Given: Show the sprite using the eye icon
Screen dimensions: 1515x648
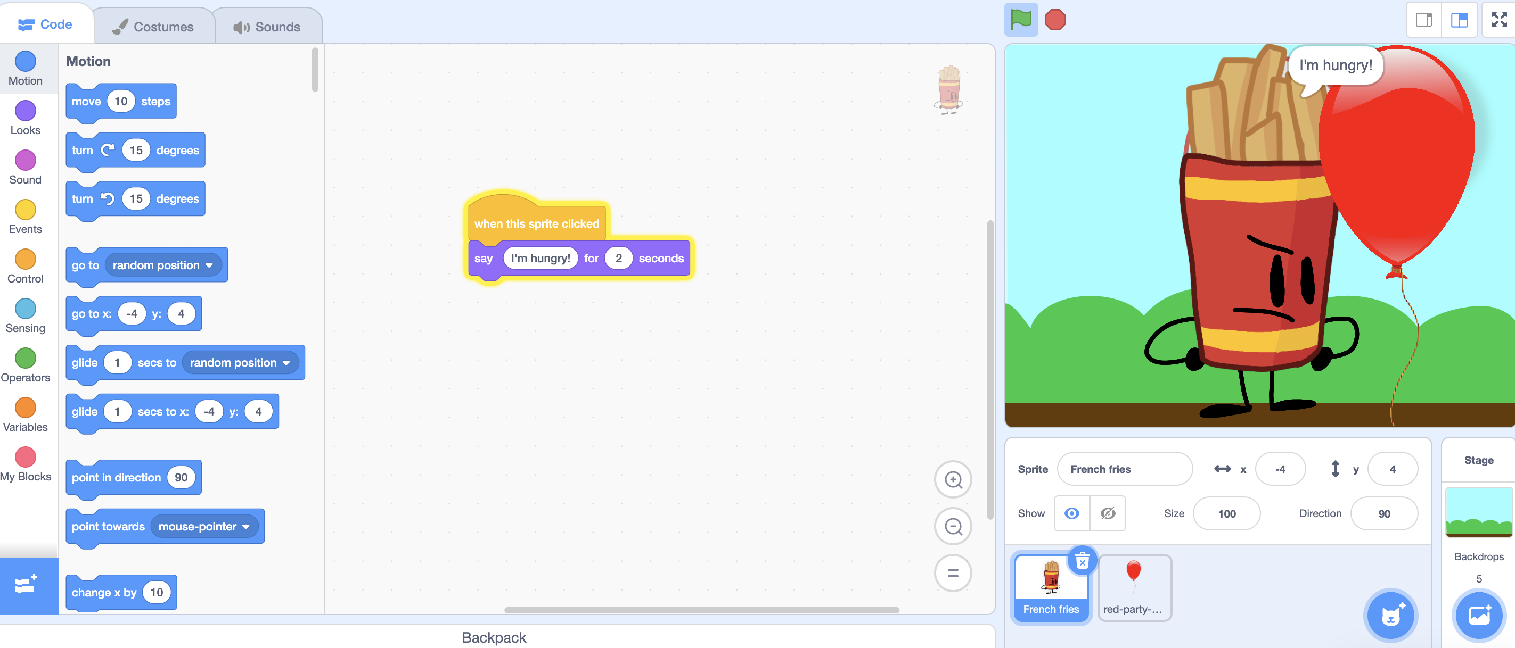Looking at the screenshot, I should click(1071, 513).
